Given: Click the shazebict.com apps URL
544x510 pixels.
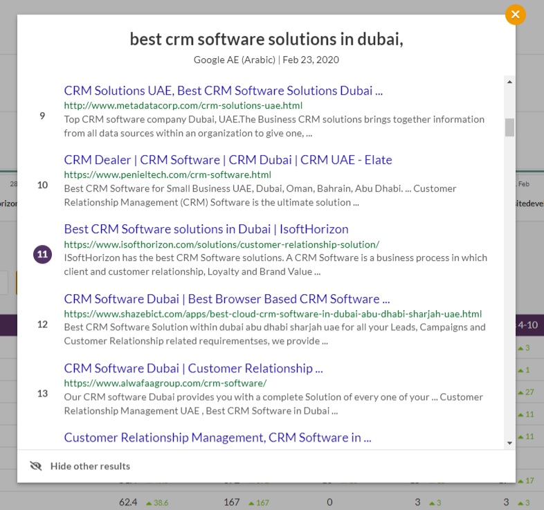Looking at the screenshot, I should click(273, 313).
